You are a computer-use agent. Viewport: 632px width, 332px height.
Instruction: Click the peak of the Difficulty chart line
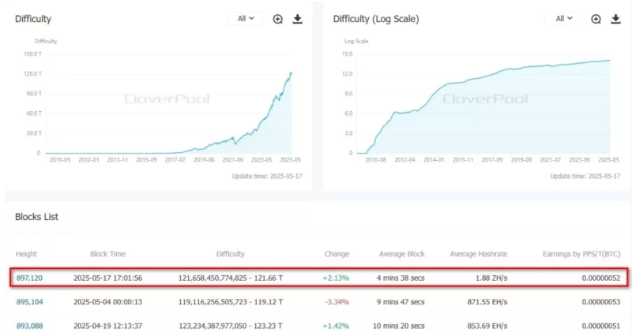(291, 73)
